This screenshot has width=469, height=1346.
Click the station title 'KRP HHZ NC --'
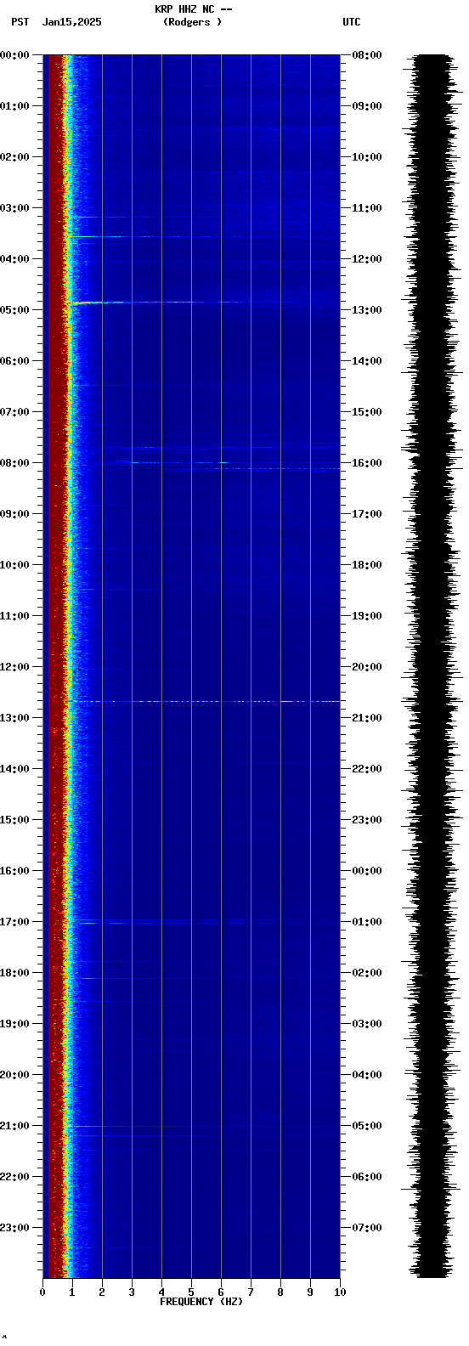(x=193, y=9)
